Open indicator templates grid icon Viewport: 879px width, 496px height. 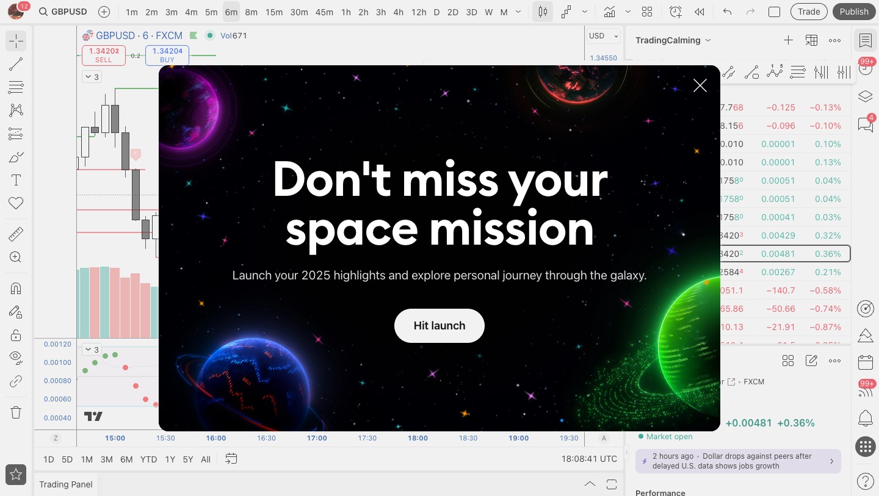point(647,12)
